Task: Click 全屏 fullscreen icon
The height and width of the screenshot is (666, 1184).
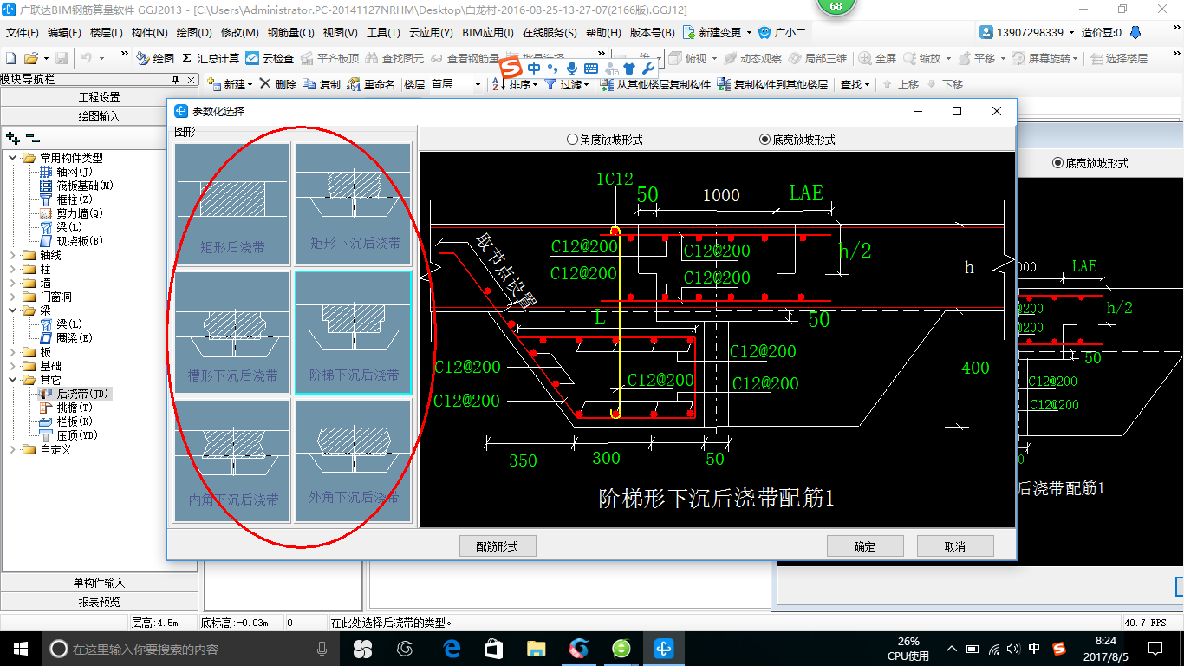Action: [x=865, y=58]
